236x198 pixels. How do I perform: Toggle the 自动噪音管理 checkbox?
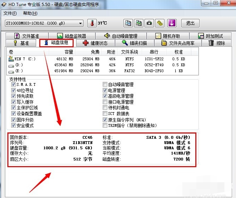[105, 84]
